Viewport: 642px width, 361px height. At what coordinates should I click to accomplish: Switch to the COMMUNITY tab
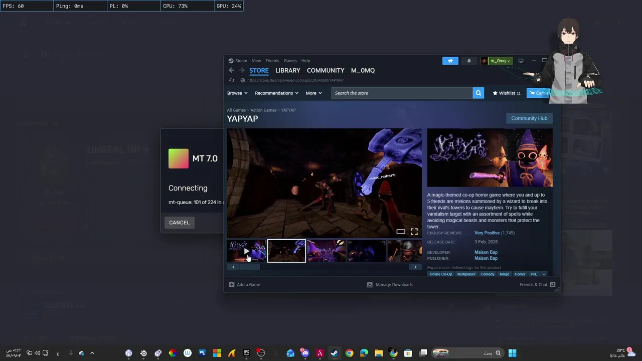[326, 71]
